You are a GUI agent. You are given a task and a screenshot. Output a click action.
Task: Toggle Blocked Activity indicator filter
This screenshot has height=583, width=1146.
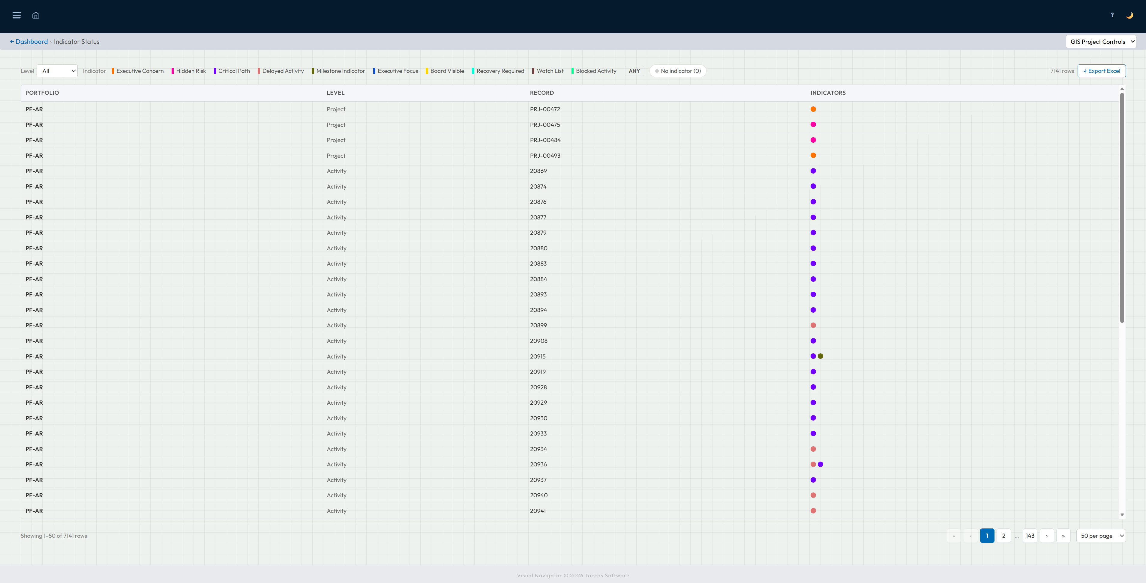point(594,71)
